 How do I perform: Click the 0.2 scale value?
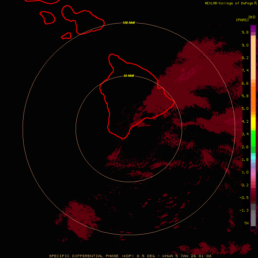pyautogui.click(x=245, y=185)
